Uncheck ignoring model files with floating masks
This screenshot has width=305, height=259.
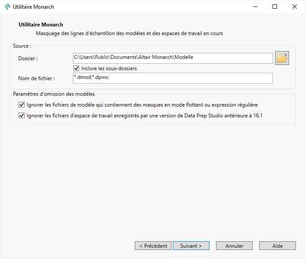tap(22, 105)
